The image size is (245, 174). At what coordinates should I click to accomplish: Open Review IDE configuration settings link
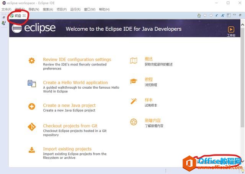pyautogui.click(x=77, y=59)
